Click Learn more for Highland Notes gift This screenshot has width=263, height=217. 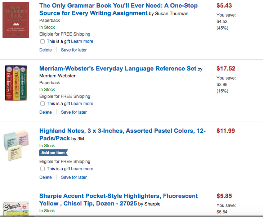[x=82, y=169]
